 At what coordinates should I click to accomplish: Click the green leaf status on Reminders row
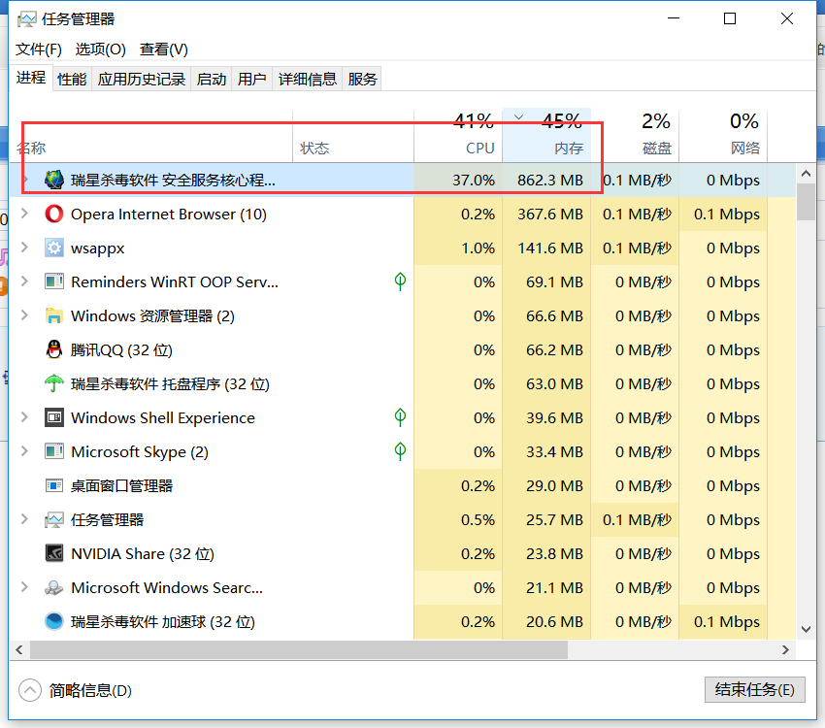401,281
